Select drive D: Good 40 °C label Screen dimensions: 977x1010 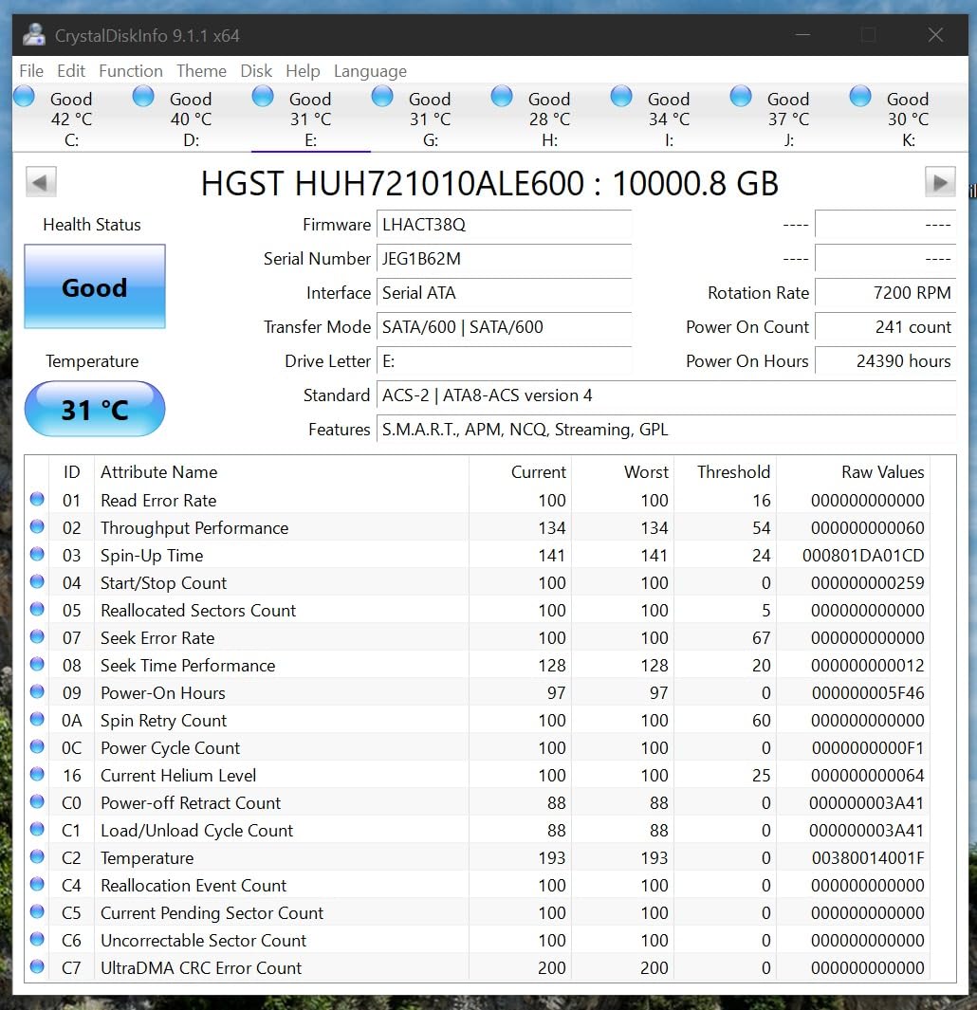(x=191, y=119)
